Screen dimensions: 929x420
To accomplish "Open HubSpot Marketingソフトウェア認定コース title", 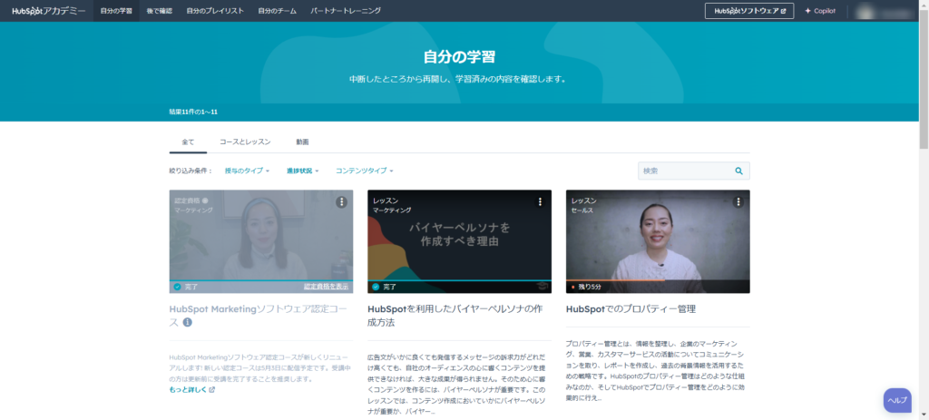I will point(257,316).
